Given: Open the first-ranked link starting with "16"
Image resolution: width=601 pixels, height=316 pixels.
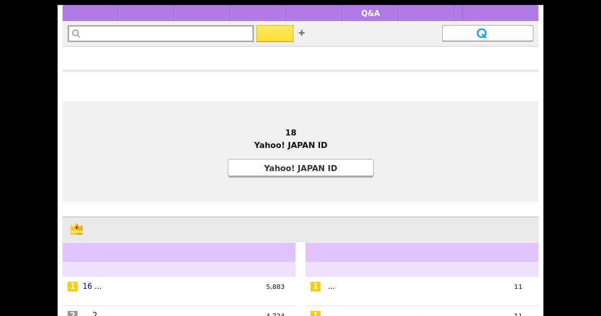Looking at the screenshot, I should tap(92, 286).
